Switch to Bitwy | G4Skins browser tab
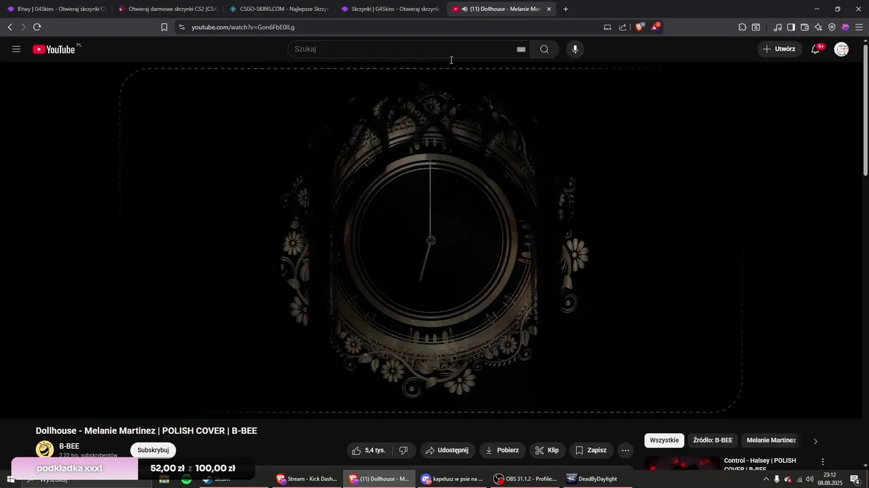 pyautogui.click(x=56, y=9)
